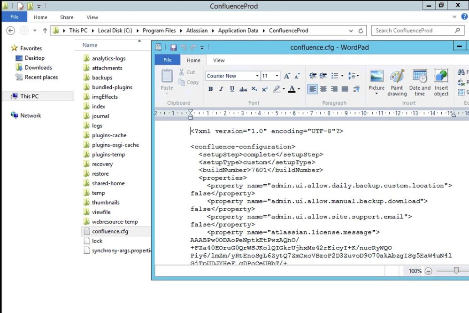Image resolution: width=469 pixels, height=313 pixels.
Task: Open the font size dropdown
Action: [277, 76]
